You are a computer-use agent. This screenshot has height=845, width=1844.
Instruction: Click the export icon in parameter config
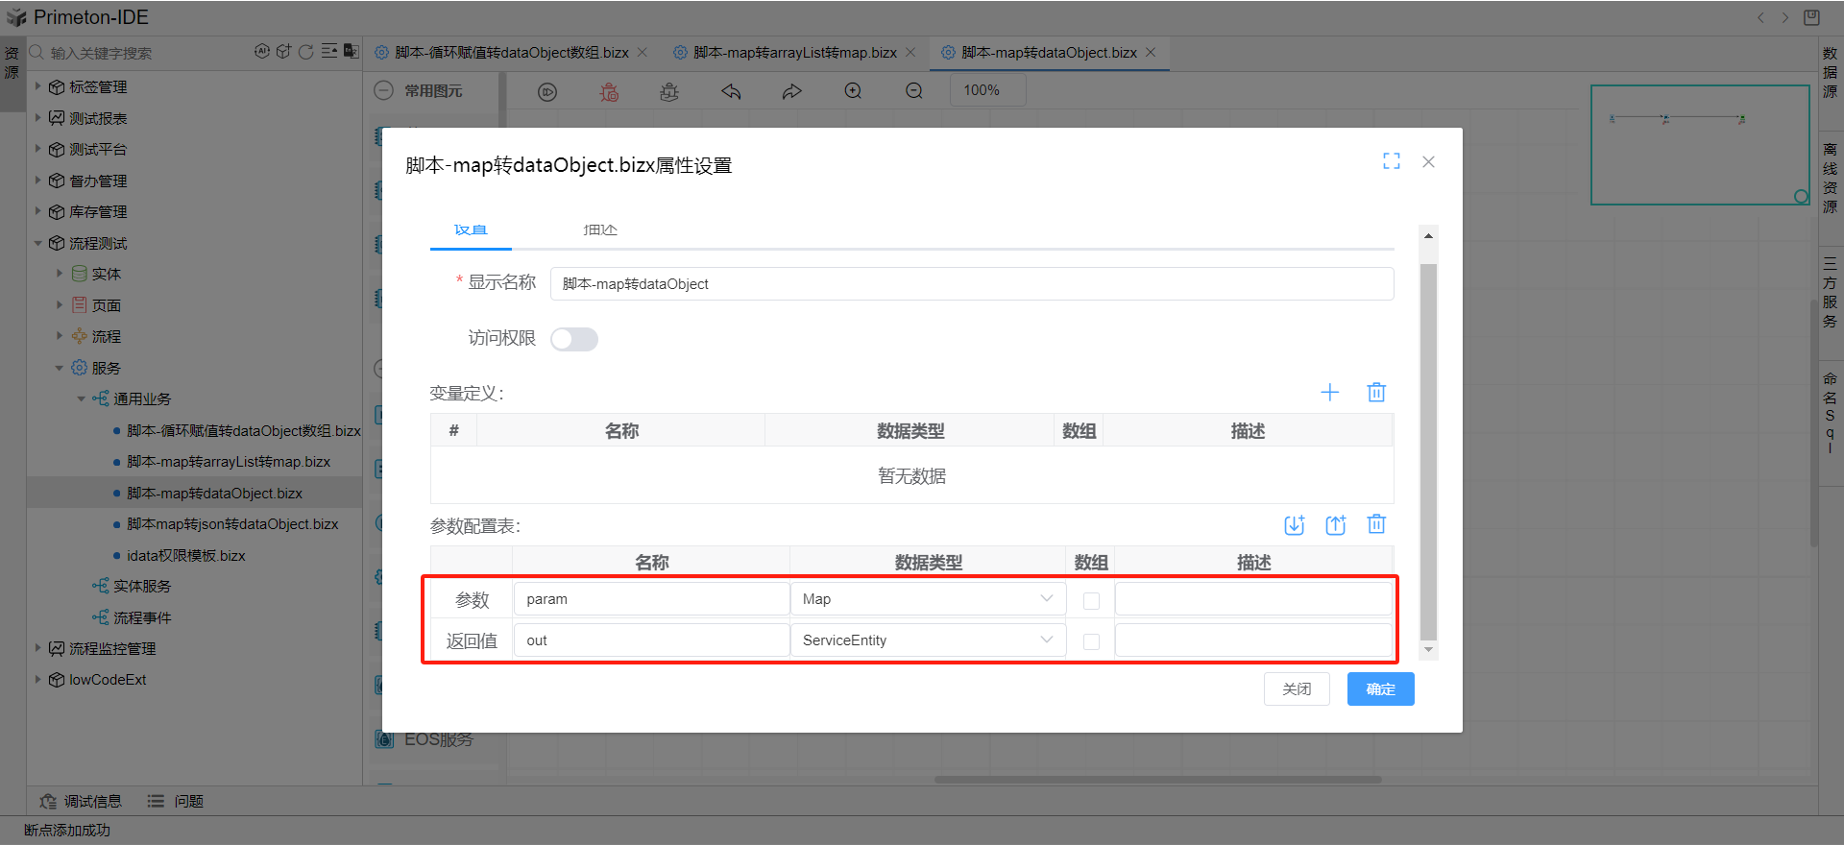(x=1335, y=524)
